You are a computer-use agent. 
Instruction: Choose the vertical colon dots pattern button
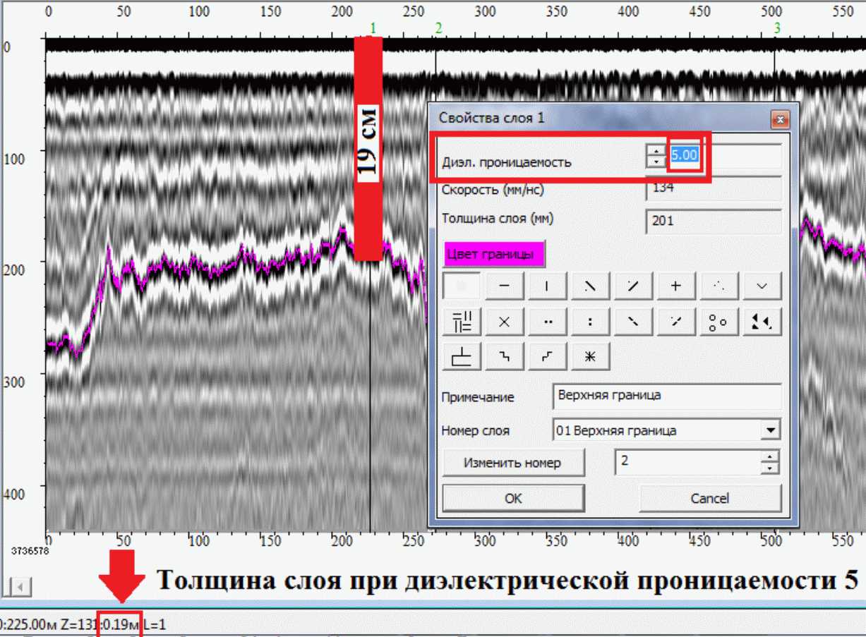590,322
